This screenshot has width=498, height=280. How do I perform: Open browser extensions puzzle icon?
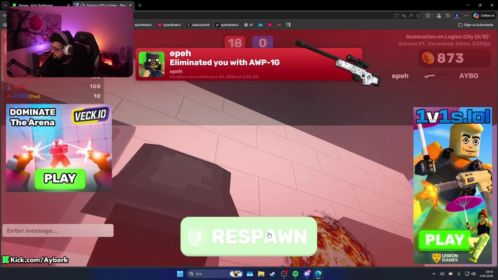tap(428, 16)
